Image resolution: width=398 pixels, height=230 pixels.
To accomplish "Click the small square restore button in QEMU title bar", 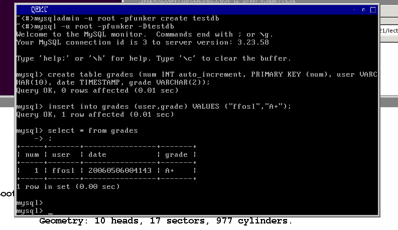I will (363, 10).
